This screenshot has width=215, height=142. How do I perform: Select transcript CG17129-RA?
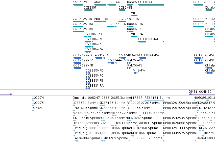coord(78,27)
